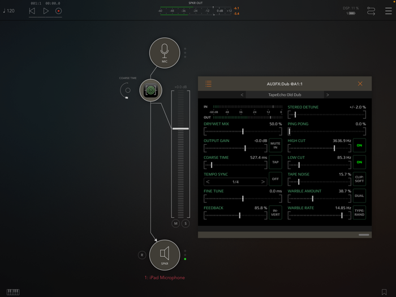Select next preset arrow

[x=328, y=94]
